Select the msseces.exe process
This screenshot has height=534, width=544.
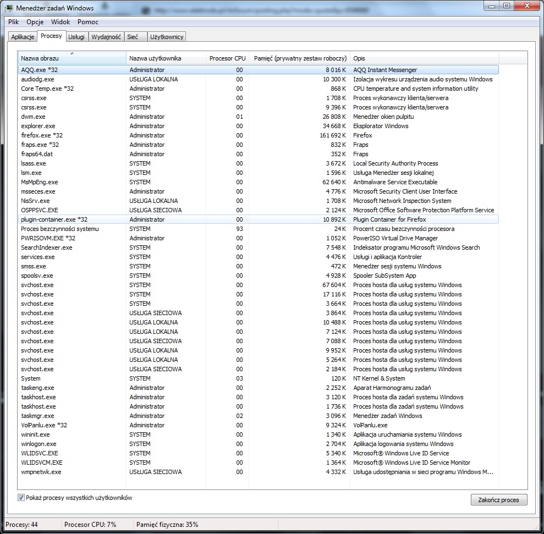coord(258,191)
